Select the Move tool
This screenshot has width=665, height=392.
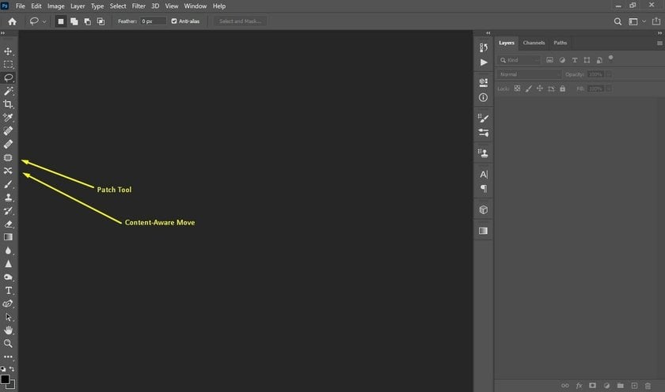pyautogui.click(x=8, y=51)
